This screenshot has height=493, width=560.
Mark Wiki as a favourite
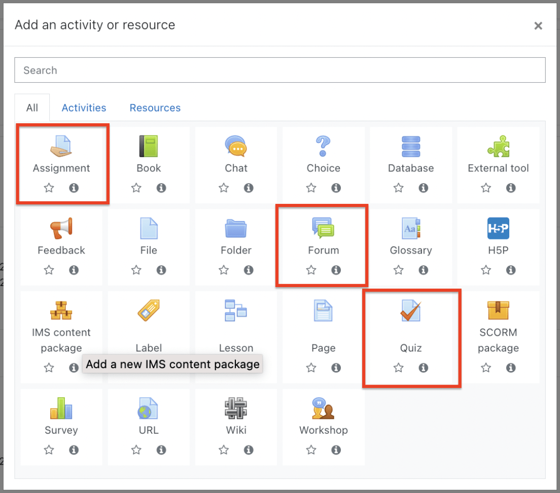pos(224,449)
